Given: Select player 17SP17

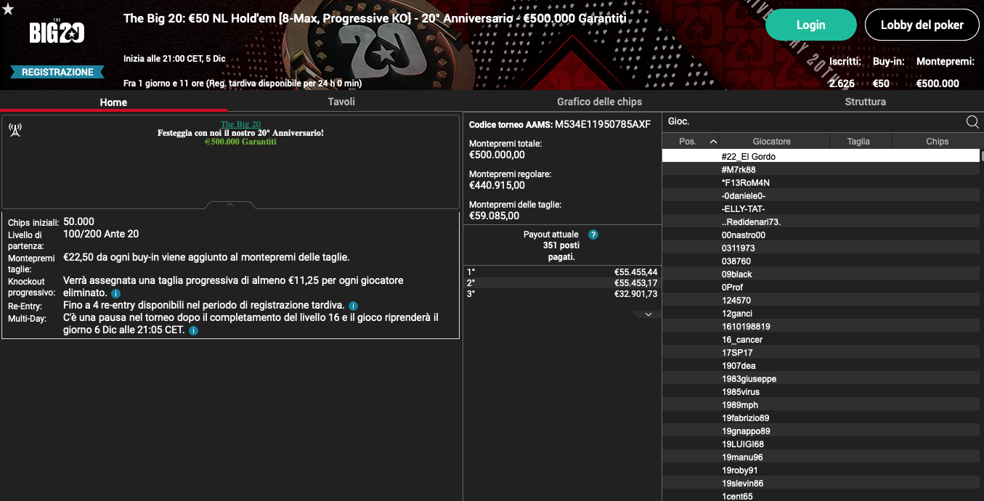Looking at the screenshot, I should [x=821, y=352].
